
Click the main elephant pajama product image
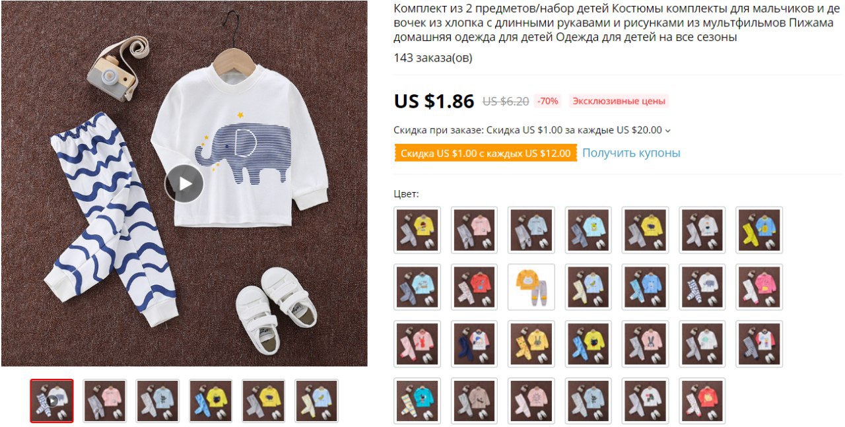(x=184, y=183)
